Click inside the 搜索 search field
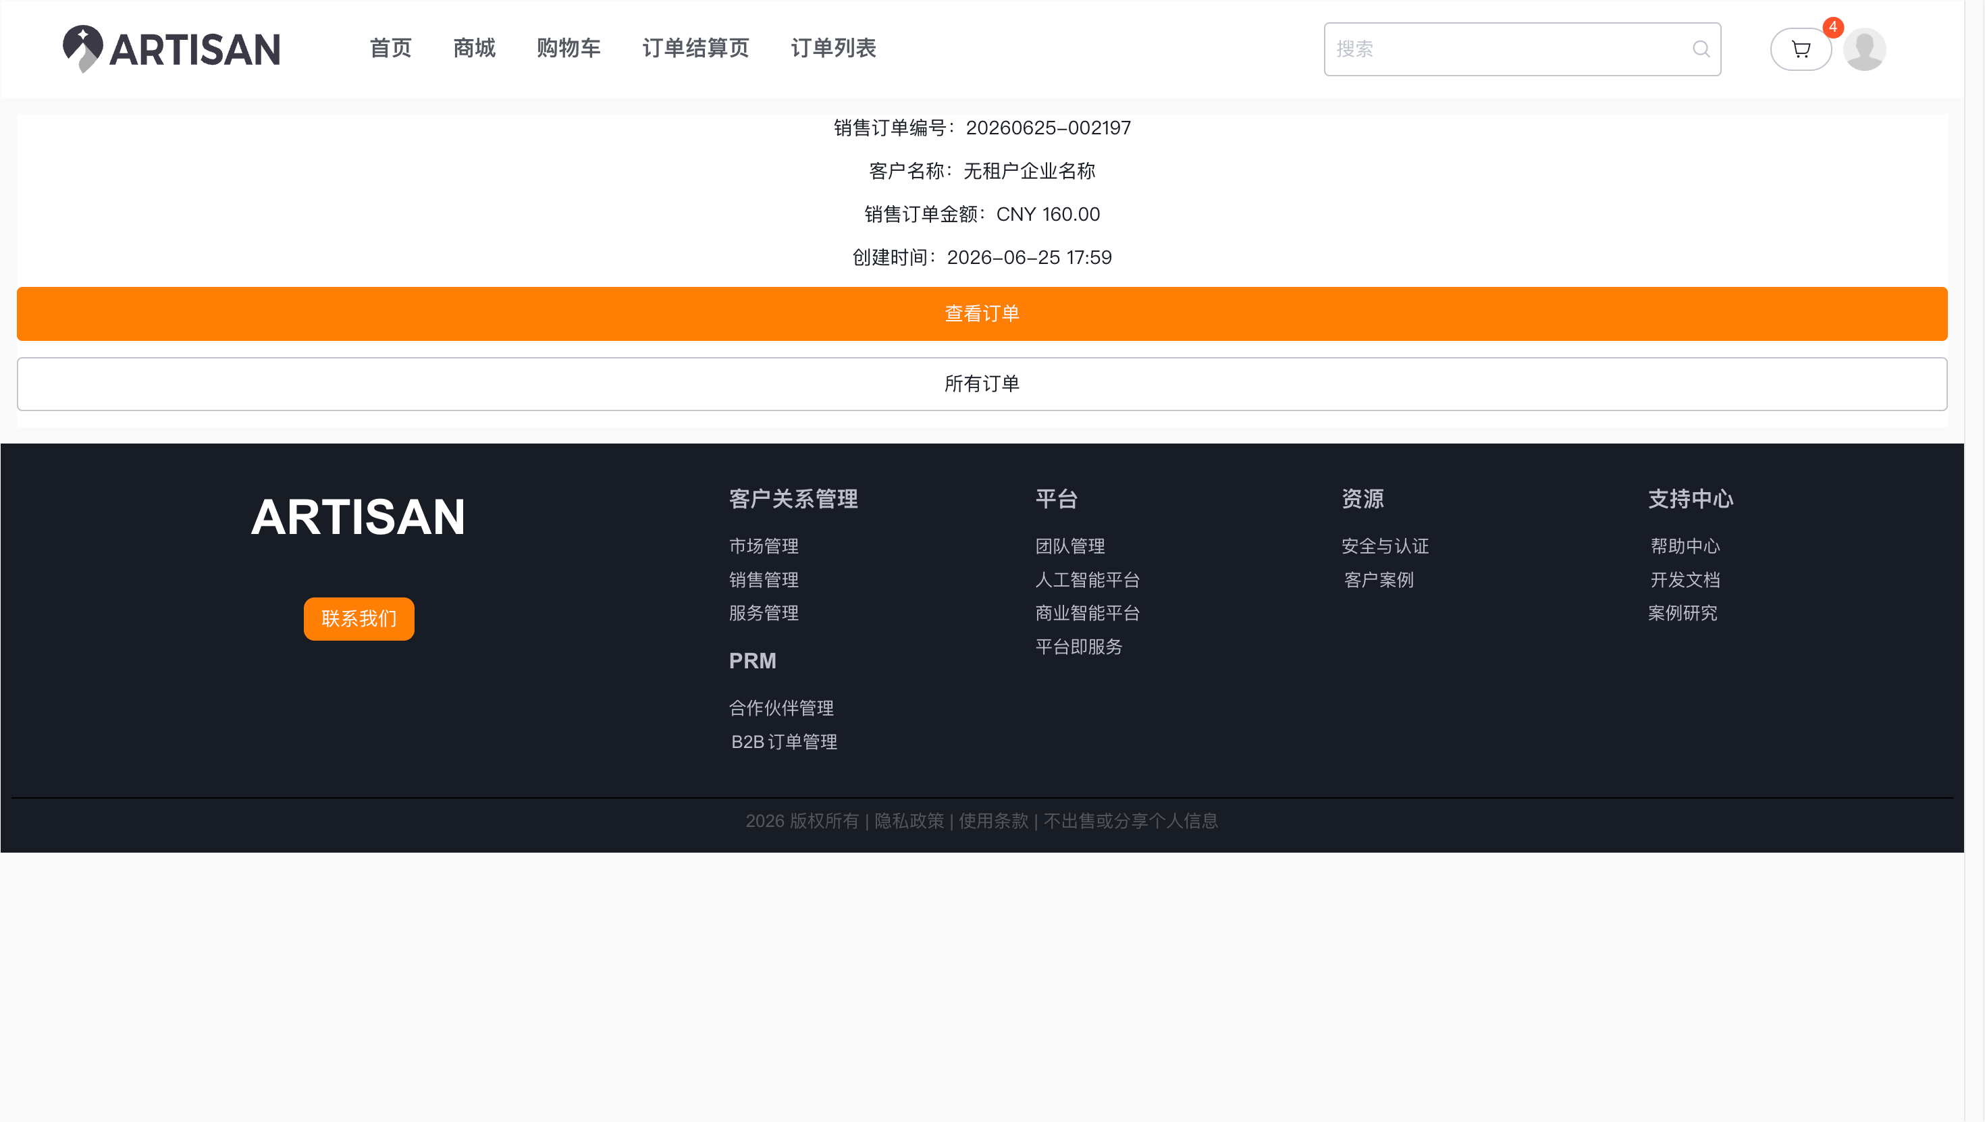Image resolution: width=1985 pixels, height=1122 pixels. point(1522,49)
